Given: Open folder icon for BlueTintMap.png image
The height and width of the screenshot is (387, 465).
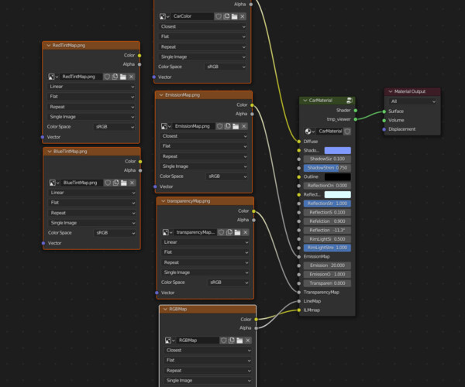Looking at the screenshot, I should tap(124, 183).
